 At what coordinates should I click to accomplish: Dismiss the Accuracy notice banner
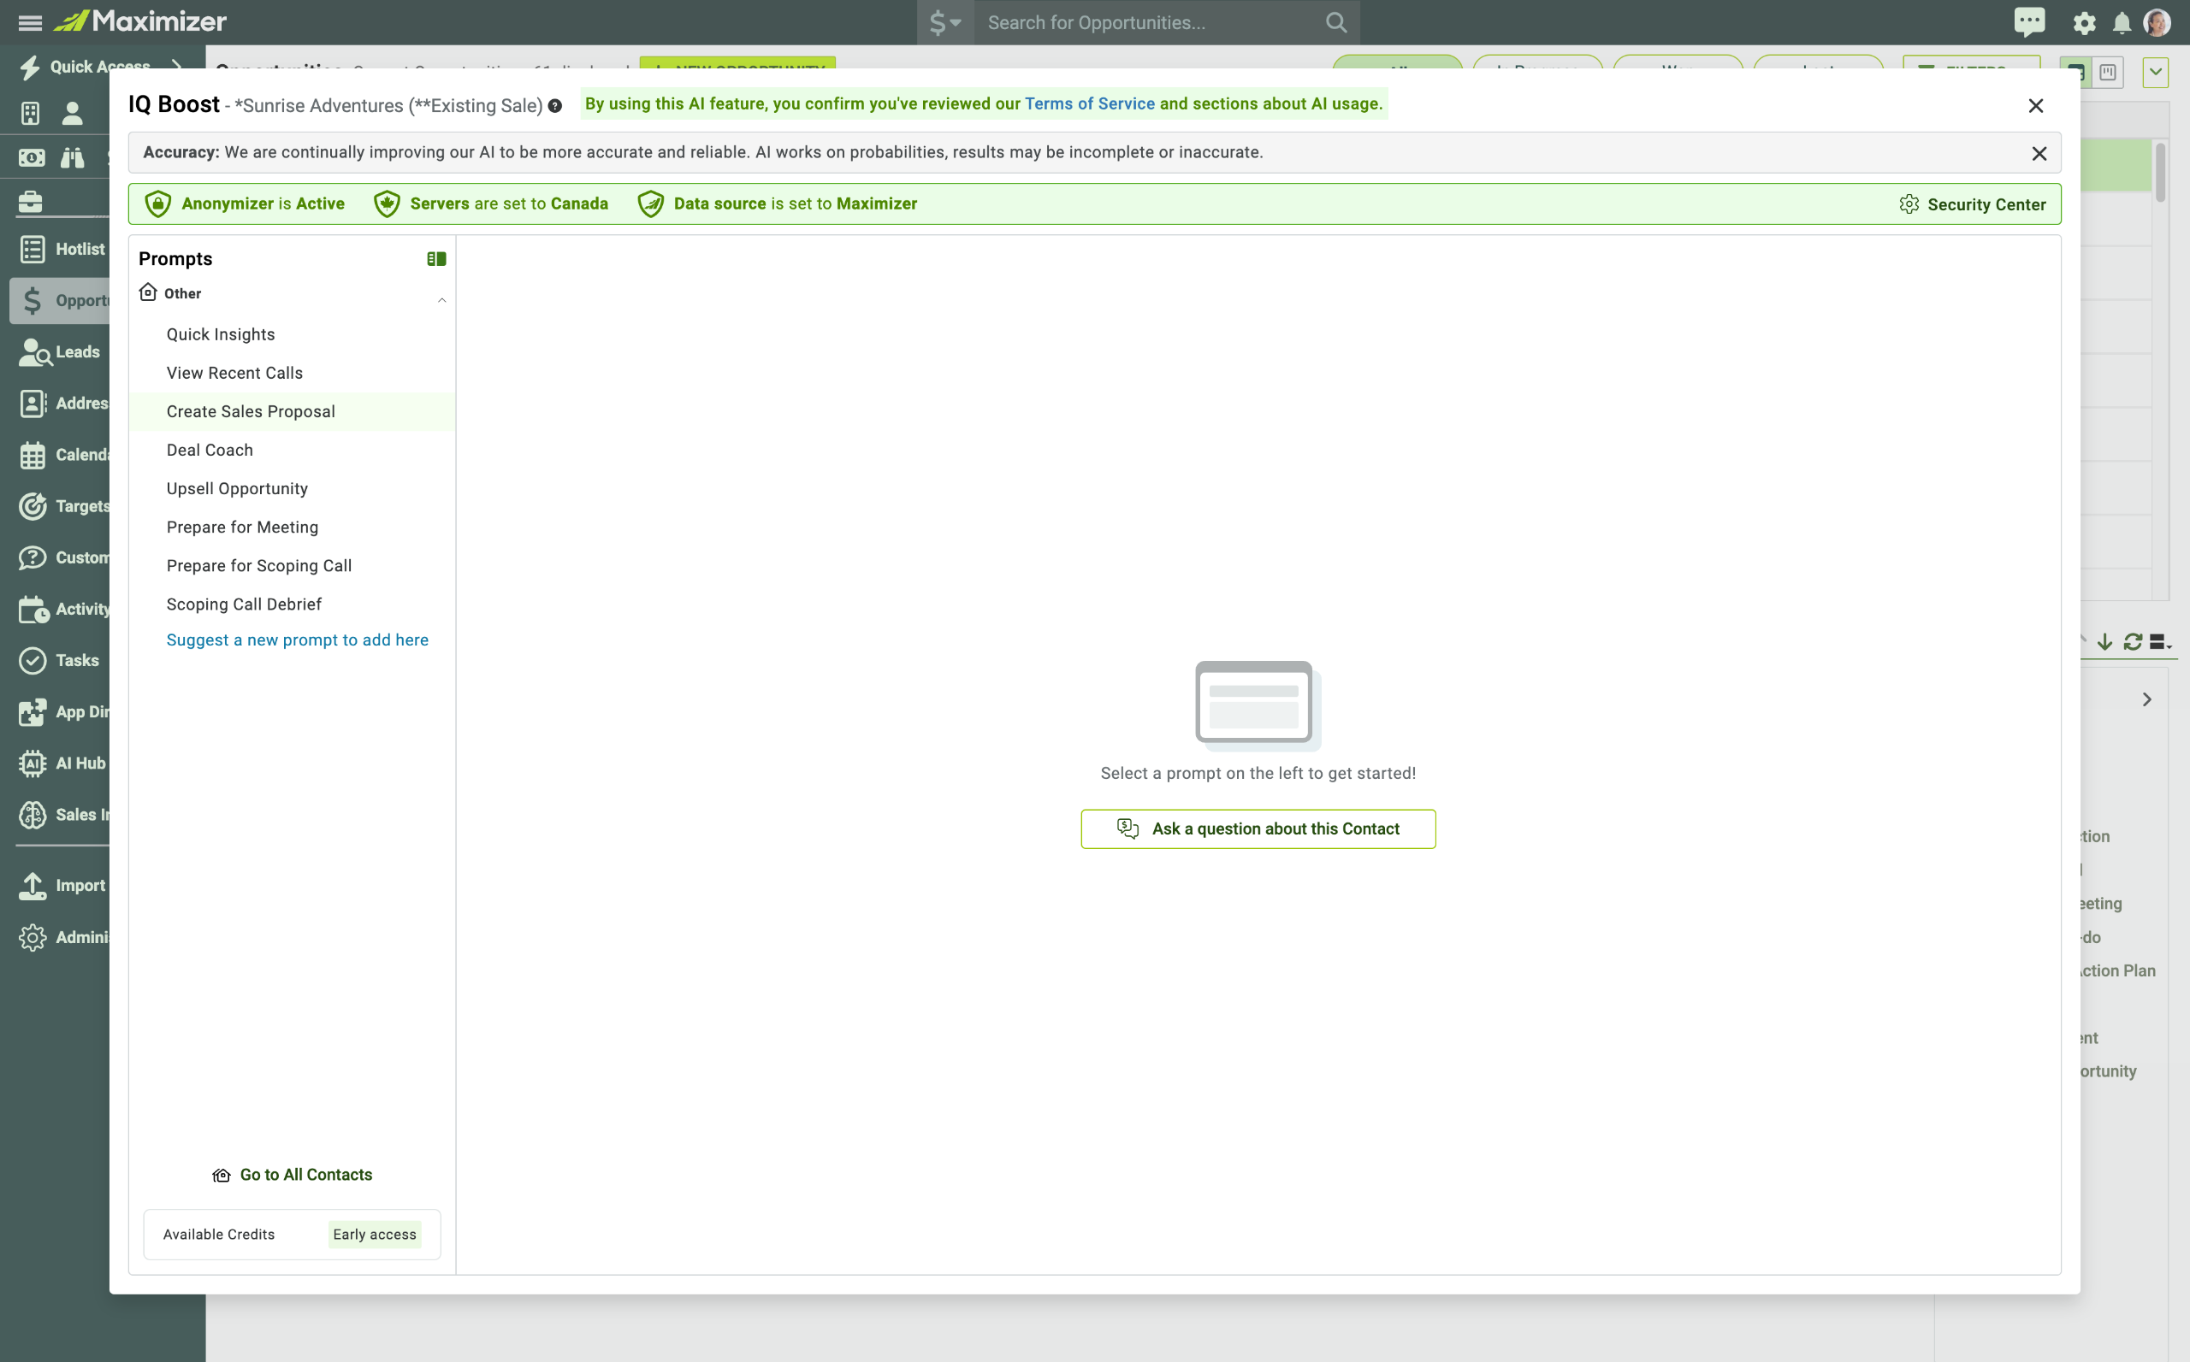[x=2039, y=154]
